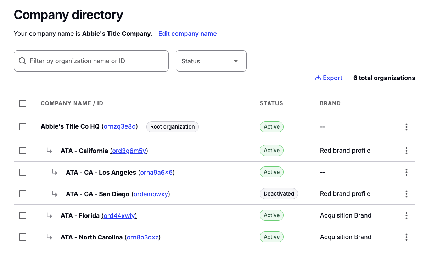Image resolution: width=426 pixels, height=254 pixels.
Task: Click the ATA - North Carolina organization name
Action: pos(91,237)
